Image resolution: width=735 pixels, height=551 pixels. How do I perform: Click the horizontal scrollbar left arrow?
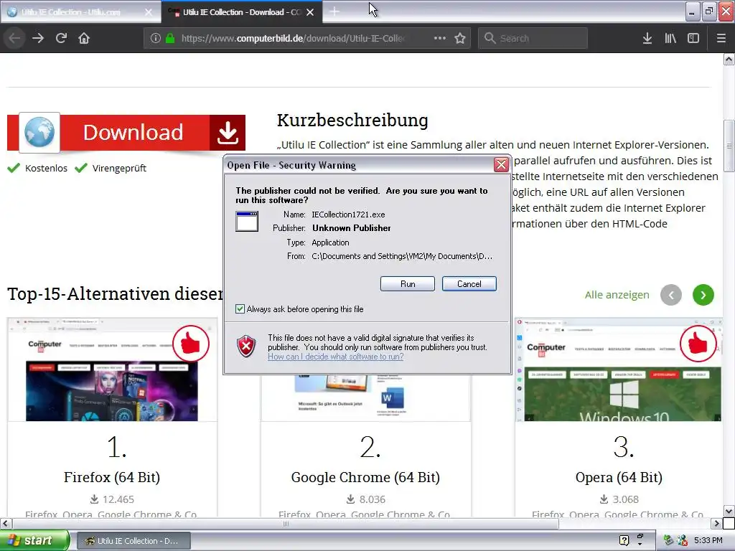[x=5, y=523]
